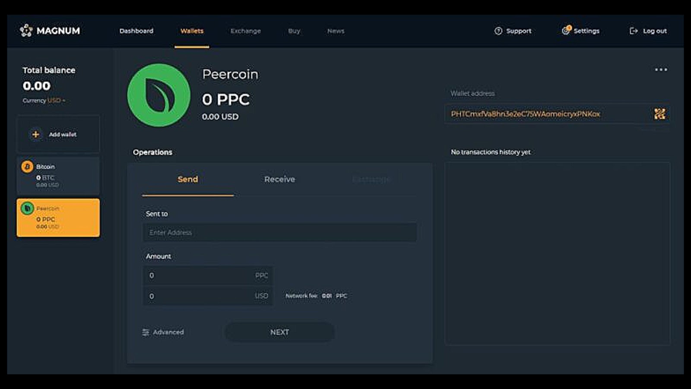Go to the Dashboard tab

(x=136, y=31)
